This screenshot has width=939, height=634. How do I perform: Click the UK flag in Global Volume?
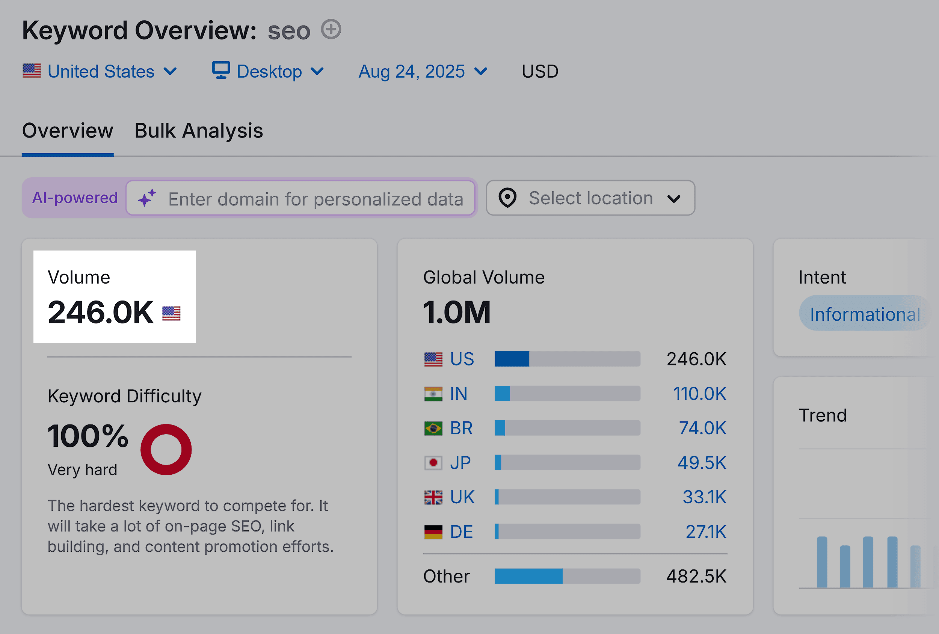[433, 497]
